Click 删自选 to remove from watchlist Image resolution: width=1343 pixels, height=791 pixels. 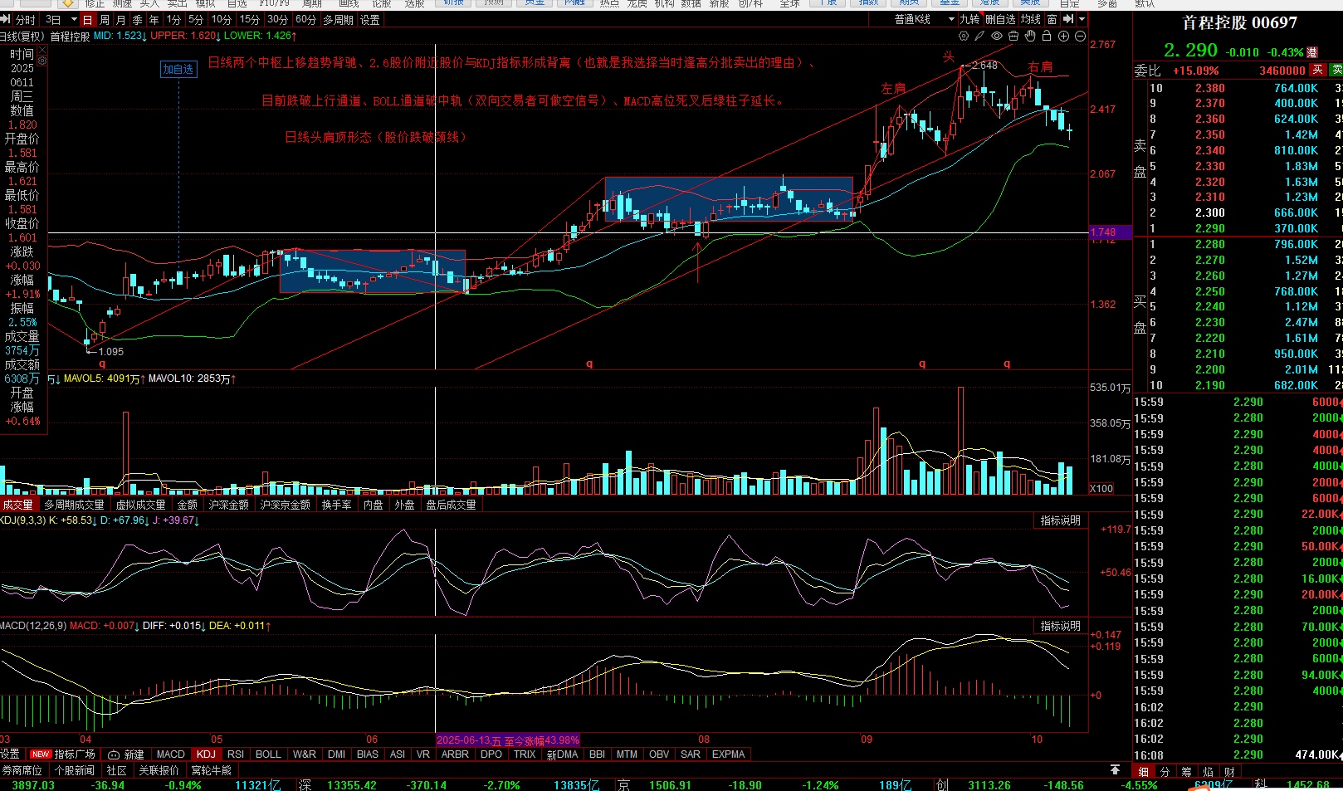coord(1000,19)
